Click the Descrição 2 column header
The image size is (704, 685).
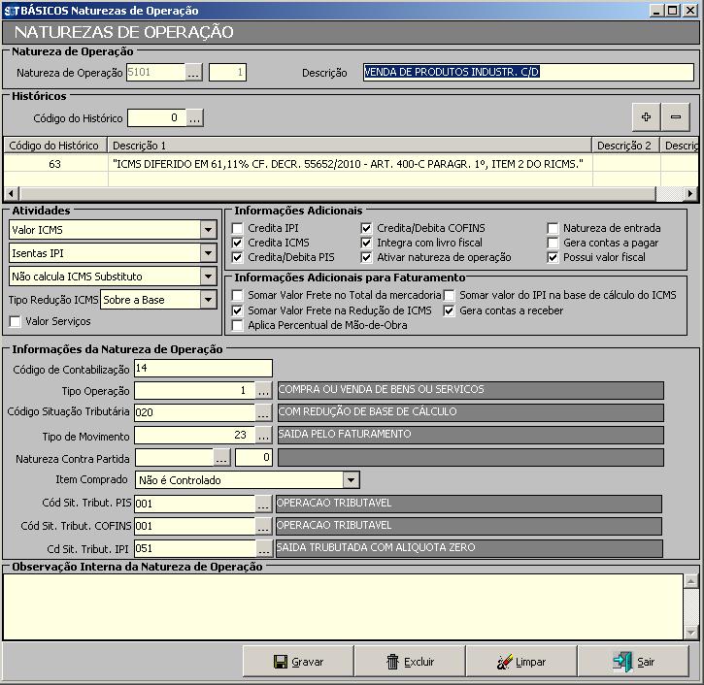pos(625,146)
